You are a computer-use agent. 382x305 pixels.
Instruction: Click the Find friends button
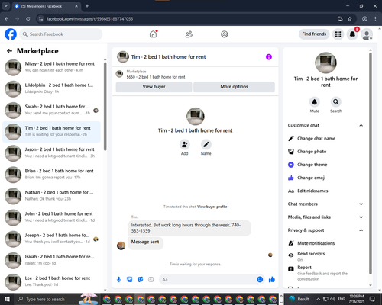314,34
